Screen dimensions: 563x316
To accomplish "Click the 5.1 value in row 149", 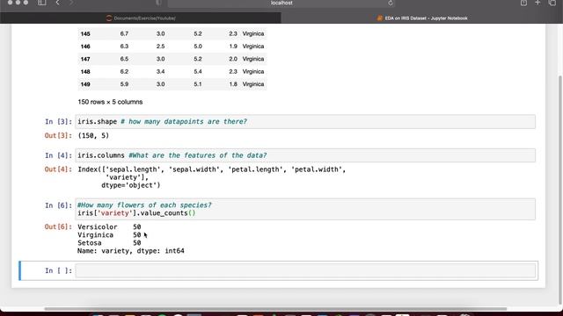I will point(198,84).
